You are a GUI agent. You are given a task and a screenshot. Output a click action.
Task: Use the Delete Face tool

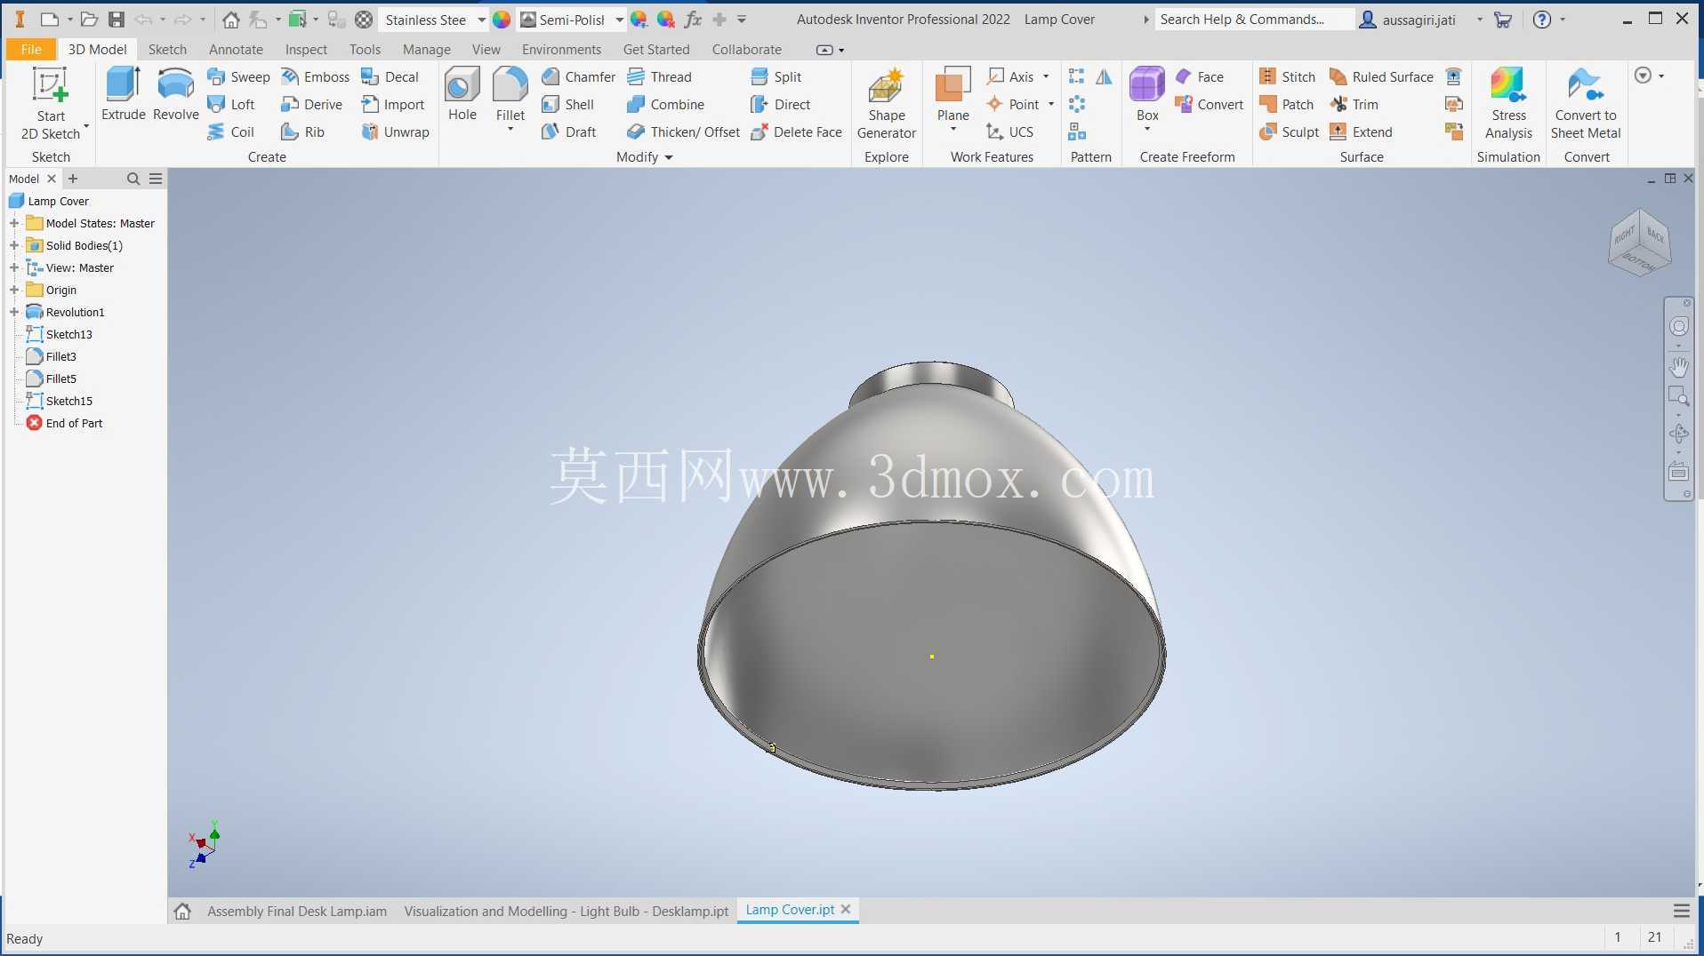(x=796, y=132)
